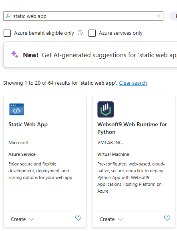The height and width of the screenshot is (231, 177).
Task: Click the AI-generated suggestions banner
Action: [x=90, y=54]
